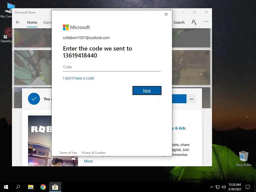Viewport: 256px width, 192px height.
Task: Click the Next button
Action: coord(147,90)
